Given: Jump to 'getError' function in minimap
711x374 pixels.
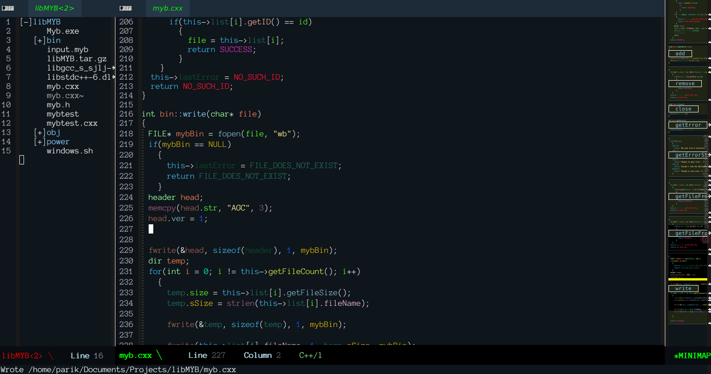Looking at the screenshot, I should (x=688, y=125).
